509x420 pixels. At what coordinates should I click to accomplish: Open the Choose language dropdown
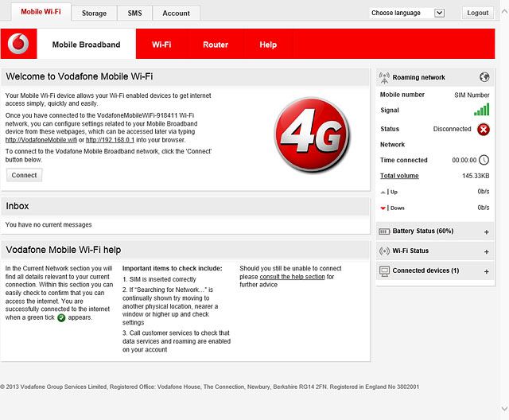click(407, 13)
